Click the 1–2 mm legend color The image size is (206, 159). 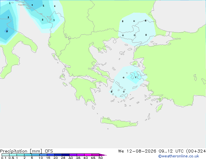click(20, 155)
